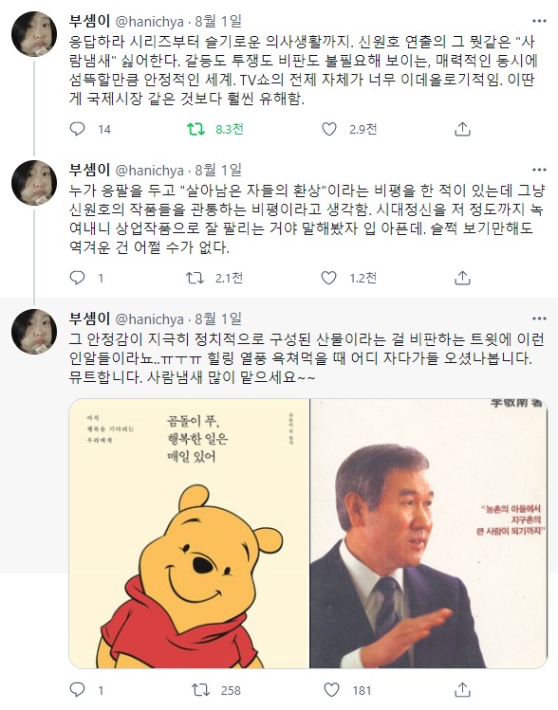
Task: Like the third tweet with 181 likes
Action: pyautogui.click(x=332, y=690)
